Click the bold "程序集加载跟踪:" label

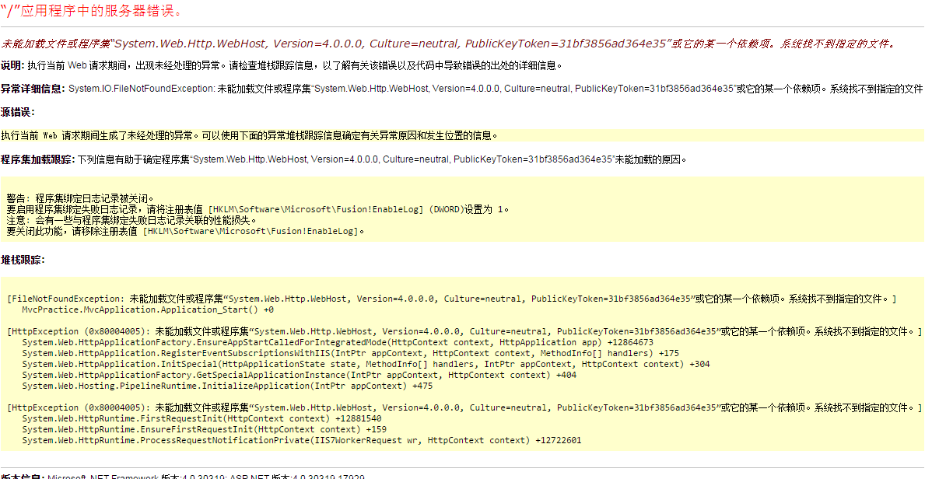pyautogui.click(x=37, y=159)
